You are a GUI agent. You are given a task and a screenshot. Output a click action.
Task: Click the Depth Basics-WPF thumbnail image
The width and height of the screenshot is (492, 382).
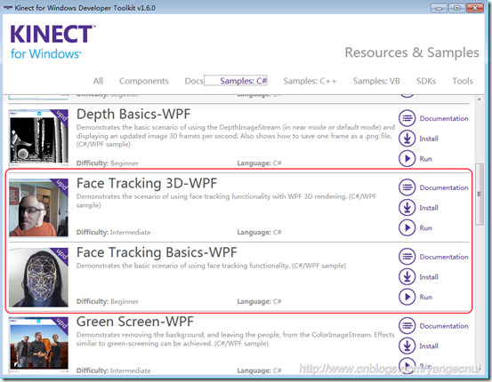(38, 139)
